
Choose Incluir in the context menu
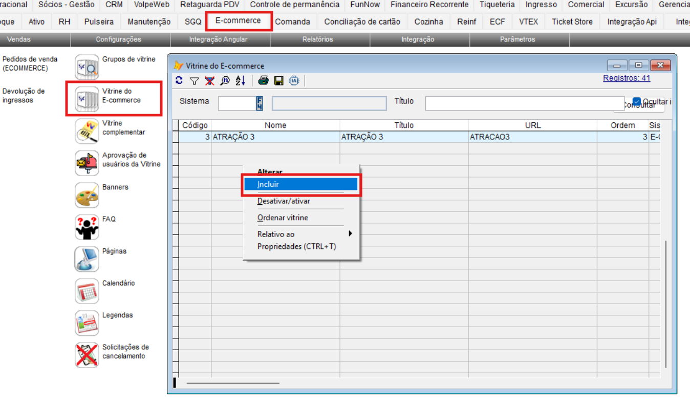point(301,184)
